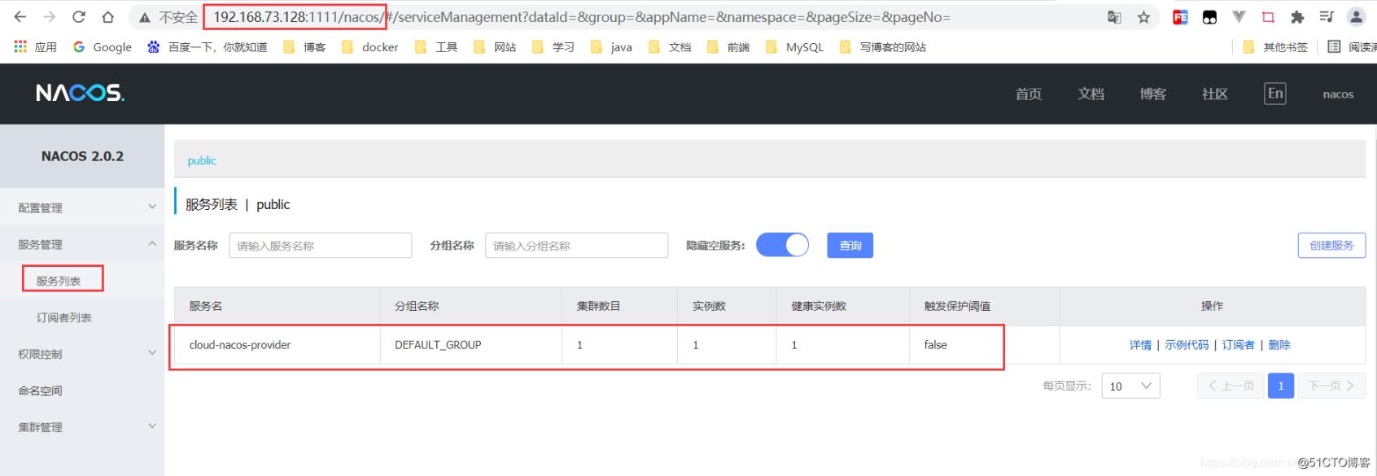Open 社区 in the top navigation

tap(1215, 94)
